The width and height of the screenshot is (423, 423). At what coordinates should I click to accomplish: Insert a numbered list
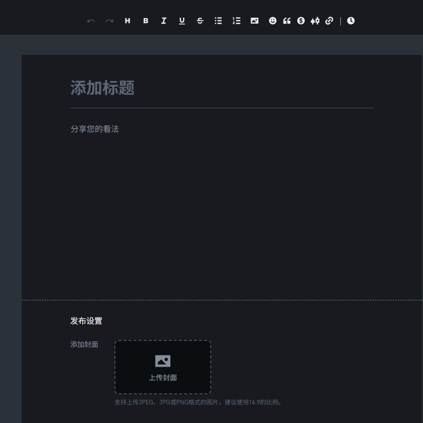pyautogui.click(x=236, y=21)
